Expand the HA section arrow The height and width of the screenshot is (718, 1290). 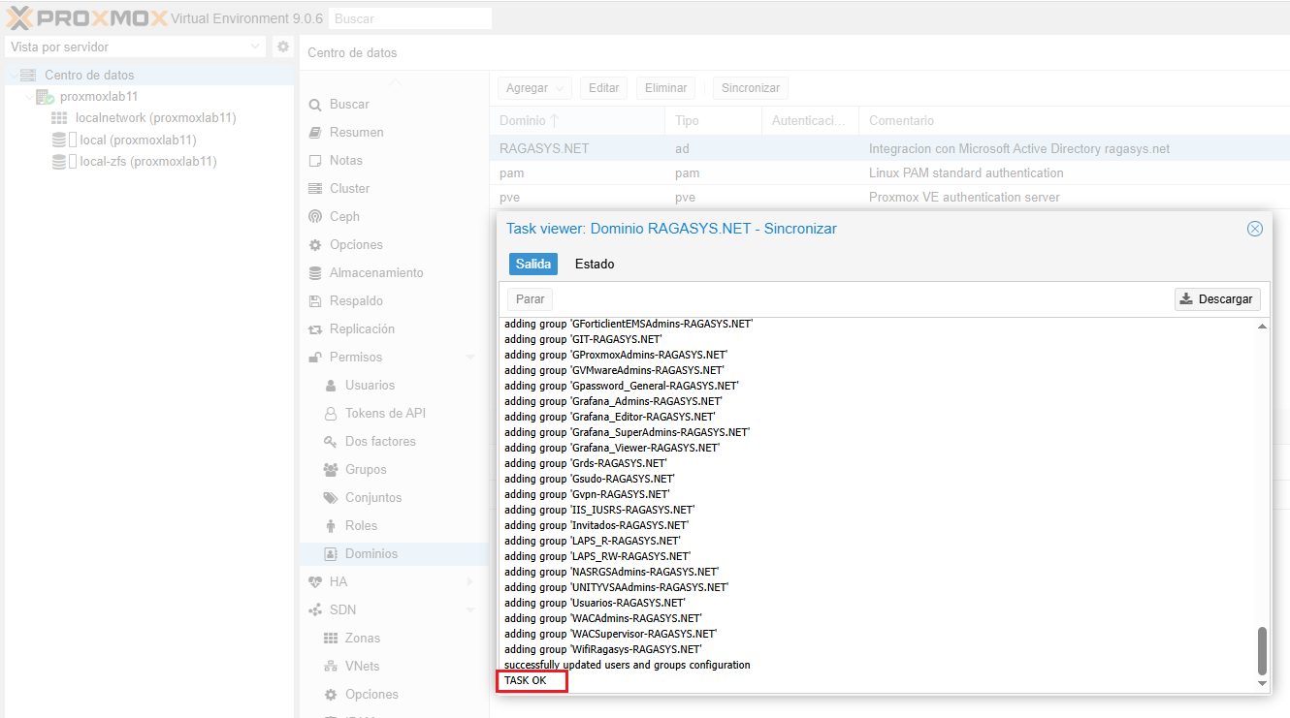pos(470,582)
